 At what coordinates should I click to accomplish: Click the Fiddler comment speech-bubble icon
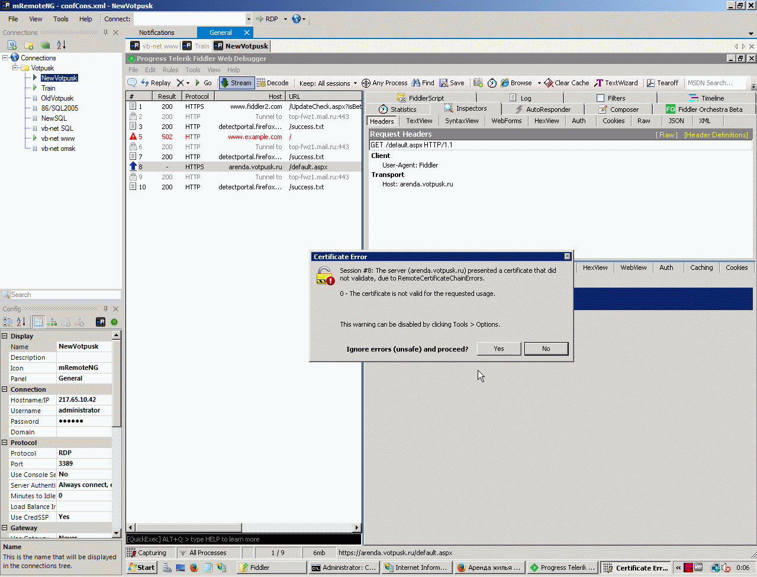pos(132,83)
